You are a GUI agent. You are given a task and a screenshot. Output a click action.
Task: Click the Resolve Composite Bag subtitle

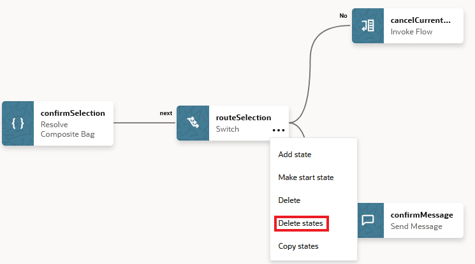click(x=63, y=129)
